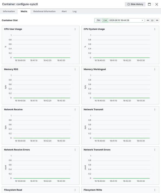Open CPU System Usage options menu
The height and width of the screenshot is (193, 161).
[x=155, y=29]
